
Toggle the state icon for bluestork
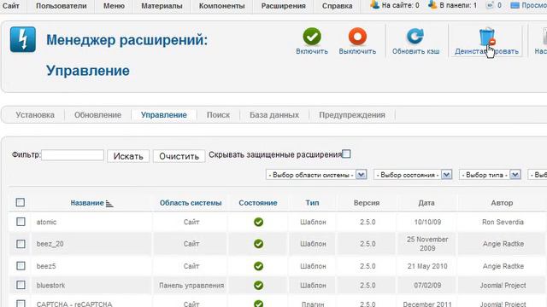[258, 285]
